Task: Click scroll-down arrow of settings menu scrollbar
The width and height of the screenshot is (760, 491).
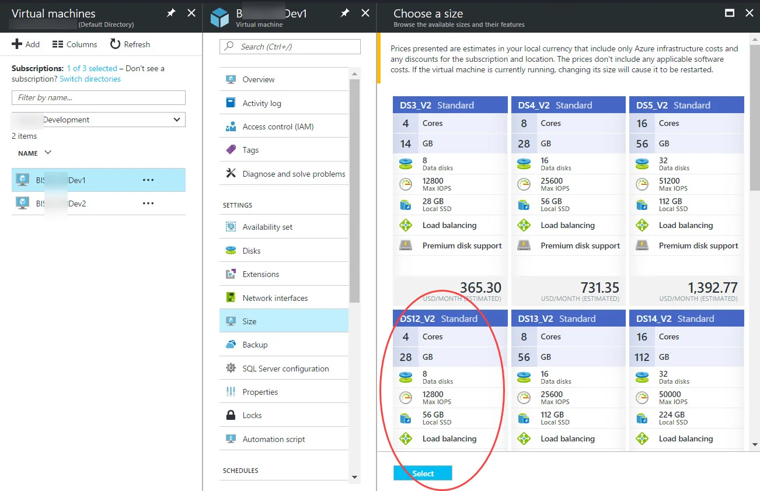Action: [x=354, y=477]
